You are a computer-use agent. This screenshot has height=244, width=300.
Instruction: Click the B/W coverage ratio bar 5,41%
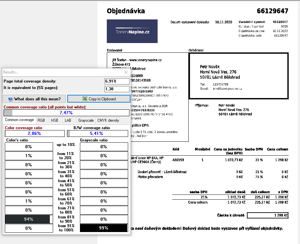point(98,133)
